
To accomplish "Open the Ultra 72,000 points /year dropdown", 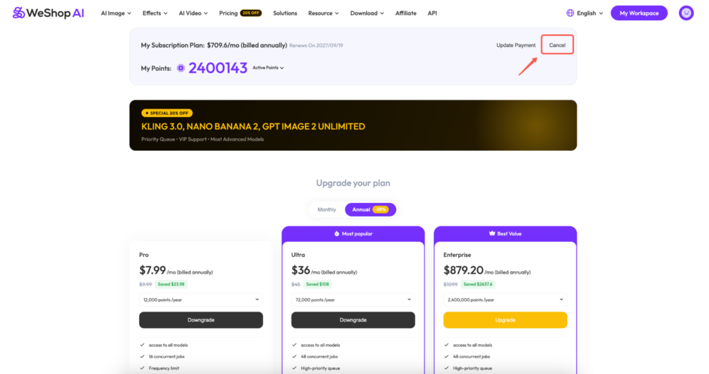I will coord(353,299).
